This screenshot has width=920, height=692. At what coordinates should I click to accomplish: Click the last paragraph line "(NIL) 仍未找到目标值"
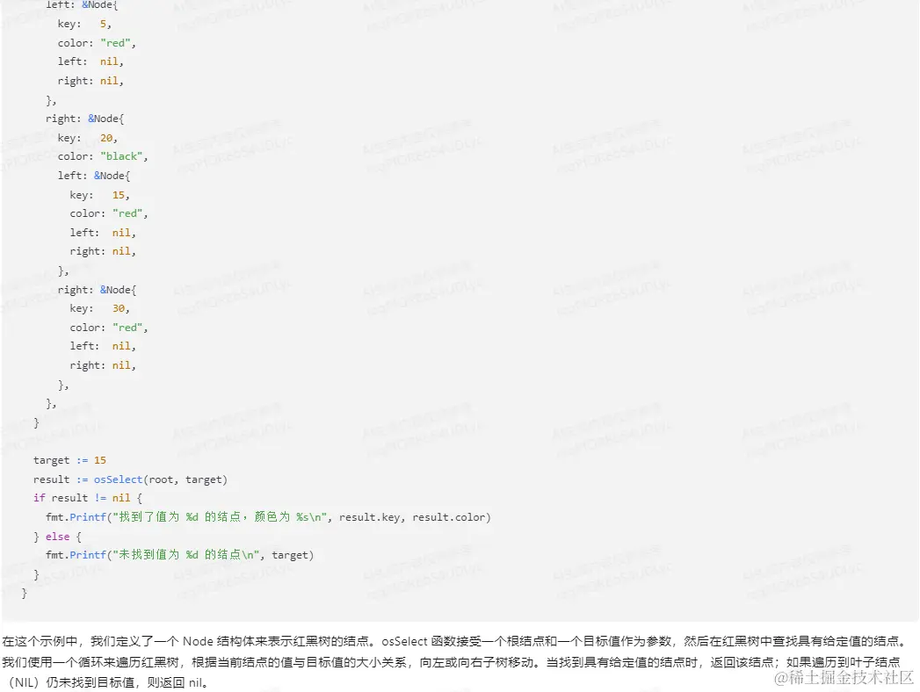pyautogui.click(x=108, y=682)
